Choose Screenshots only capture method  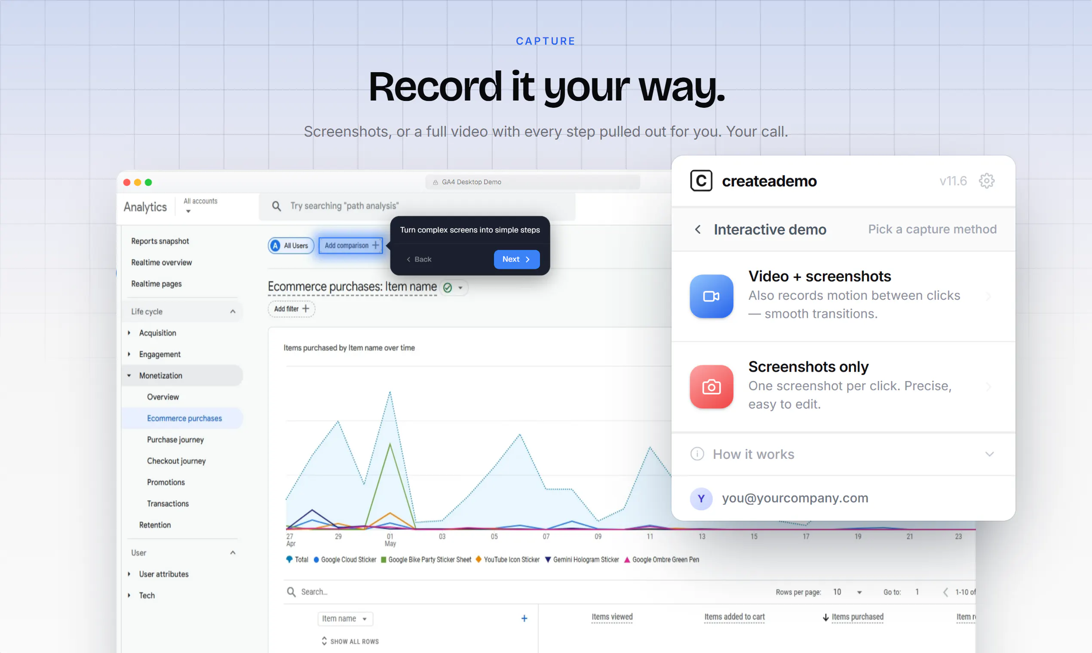pos(843,387)
